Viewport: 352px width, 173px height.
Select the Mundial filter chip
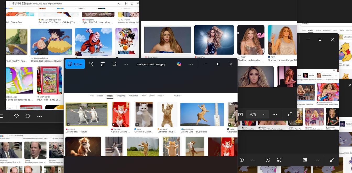click(x=309, y=75)
